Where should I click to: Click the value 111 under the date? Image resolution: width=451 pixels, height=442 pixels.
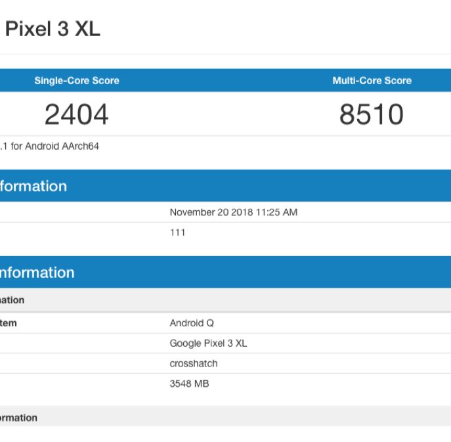tap(177, 232)
